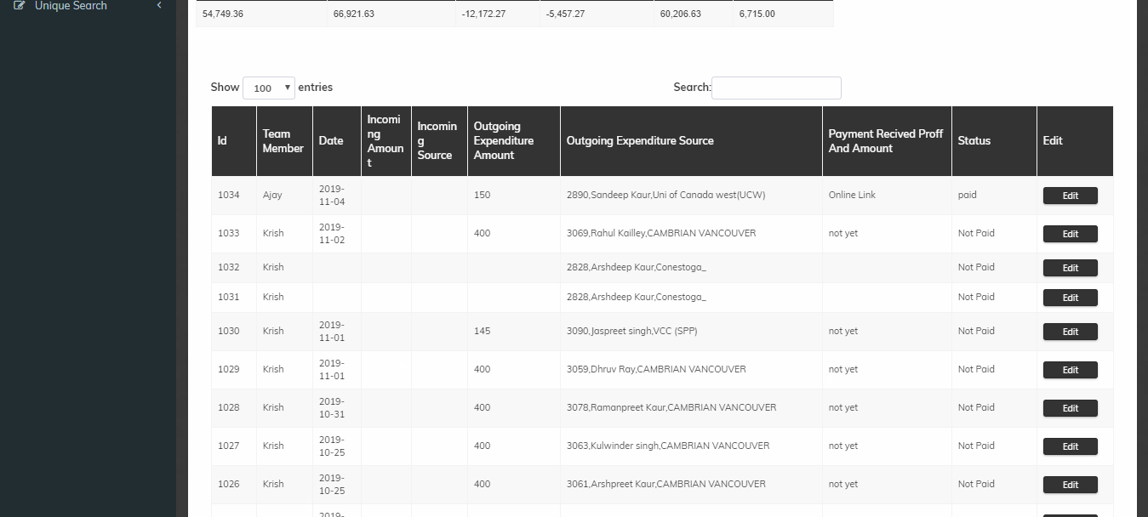Screen dimensions: 1148x517
Task: Edit row 1034 for Sandeep Kaur
Action: pos(1070,196)
